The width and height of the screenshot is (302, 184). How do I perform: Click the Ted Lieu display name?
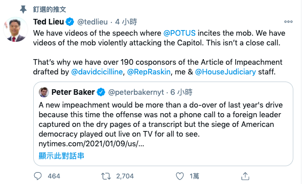click(x=49, y=22)
